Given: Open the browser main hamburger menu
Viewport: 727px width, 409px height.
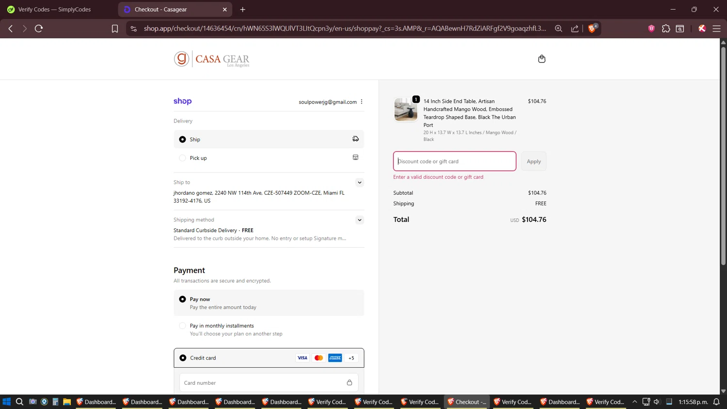Looking at the screenshot, I should (x=716, y=29).
